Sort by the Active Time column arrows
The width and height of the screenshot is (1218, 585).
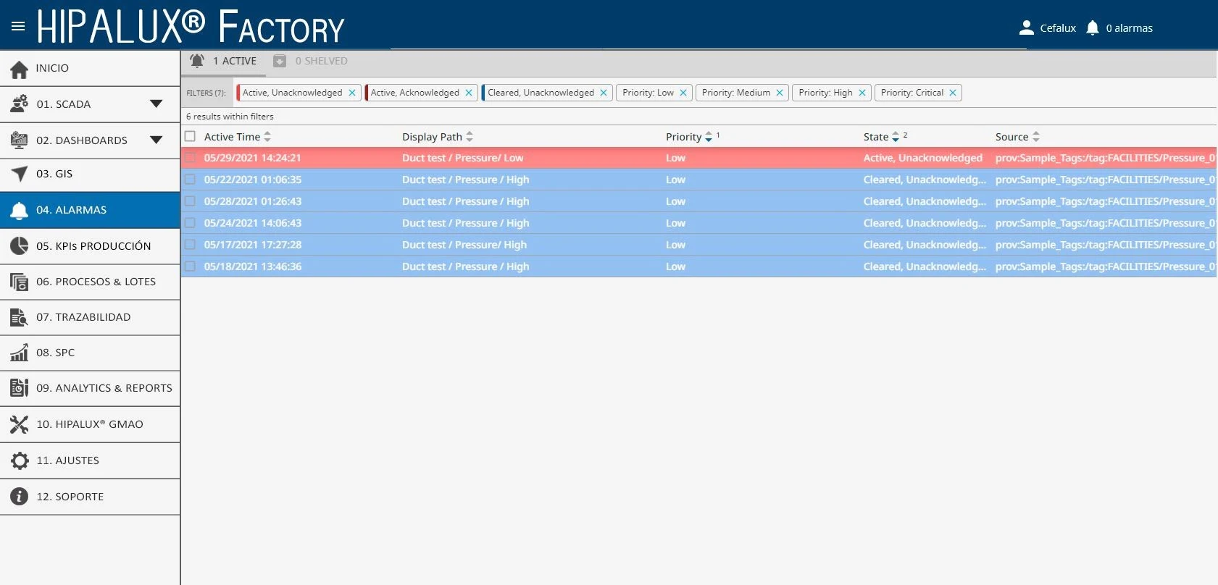267,137
